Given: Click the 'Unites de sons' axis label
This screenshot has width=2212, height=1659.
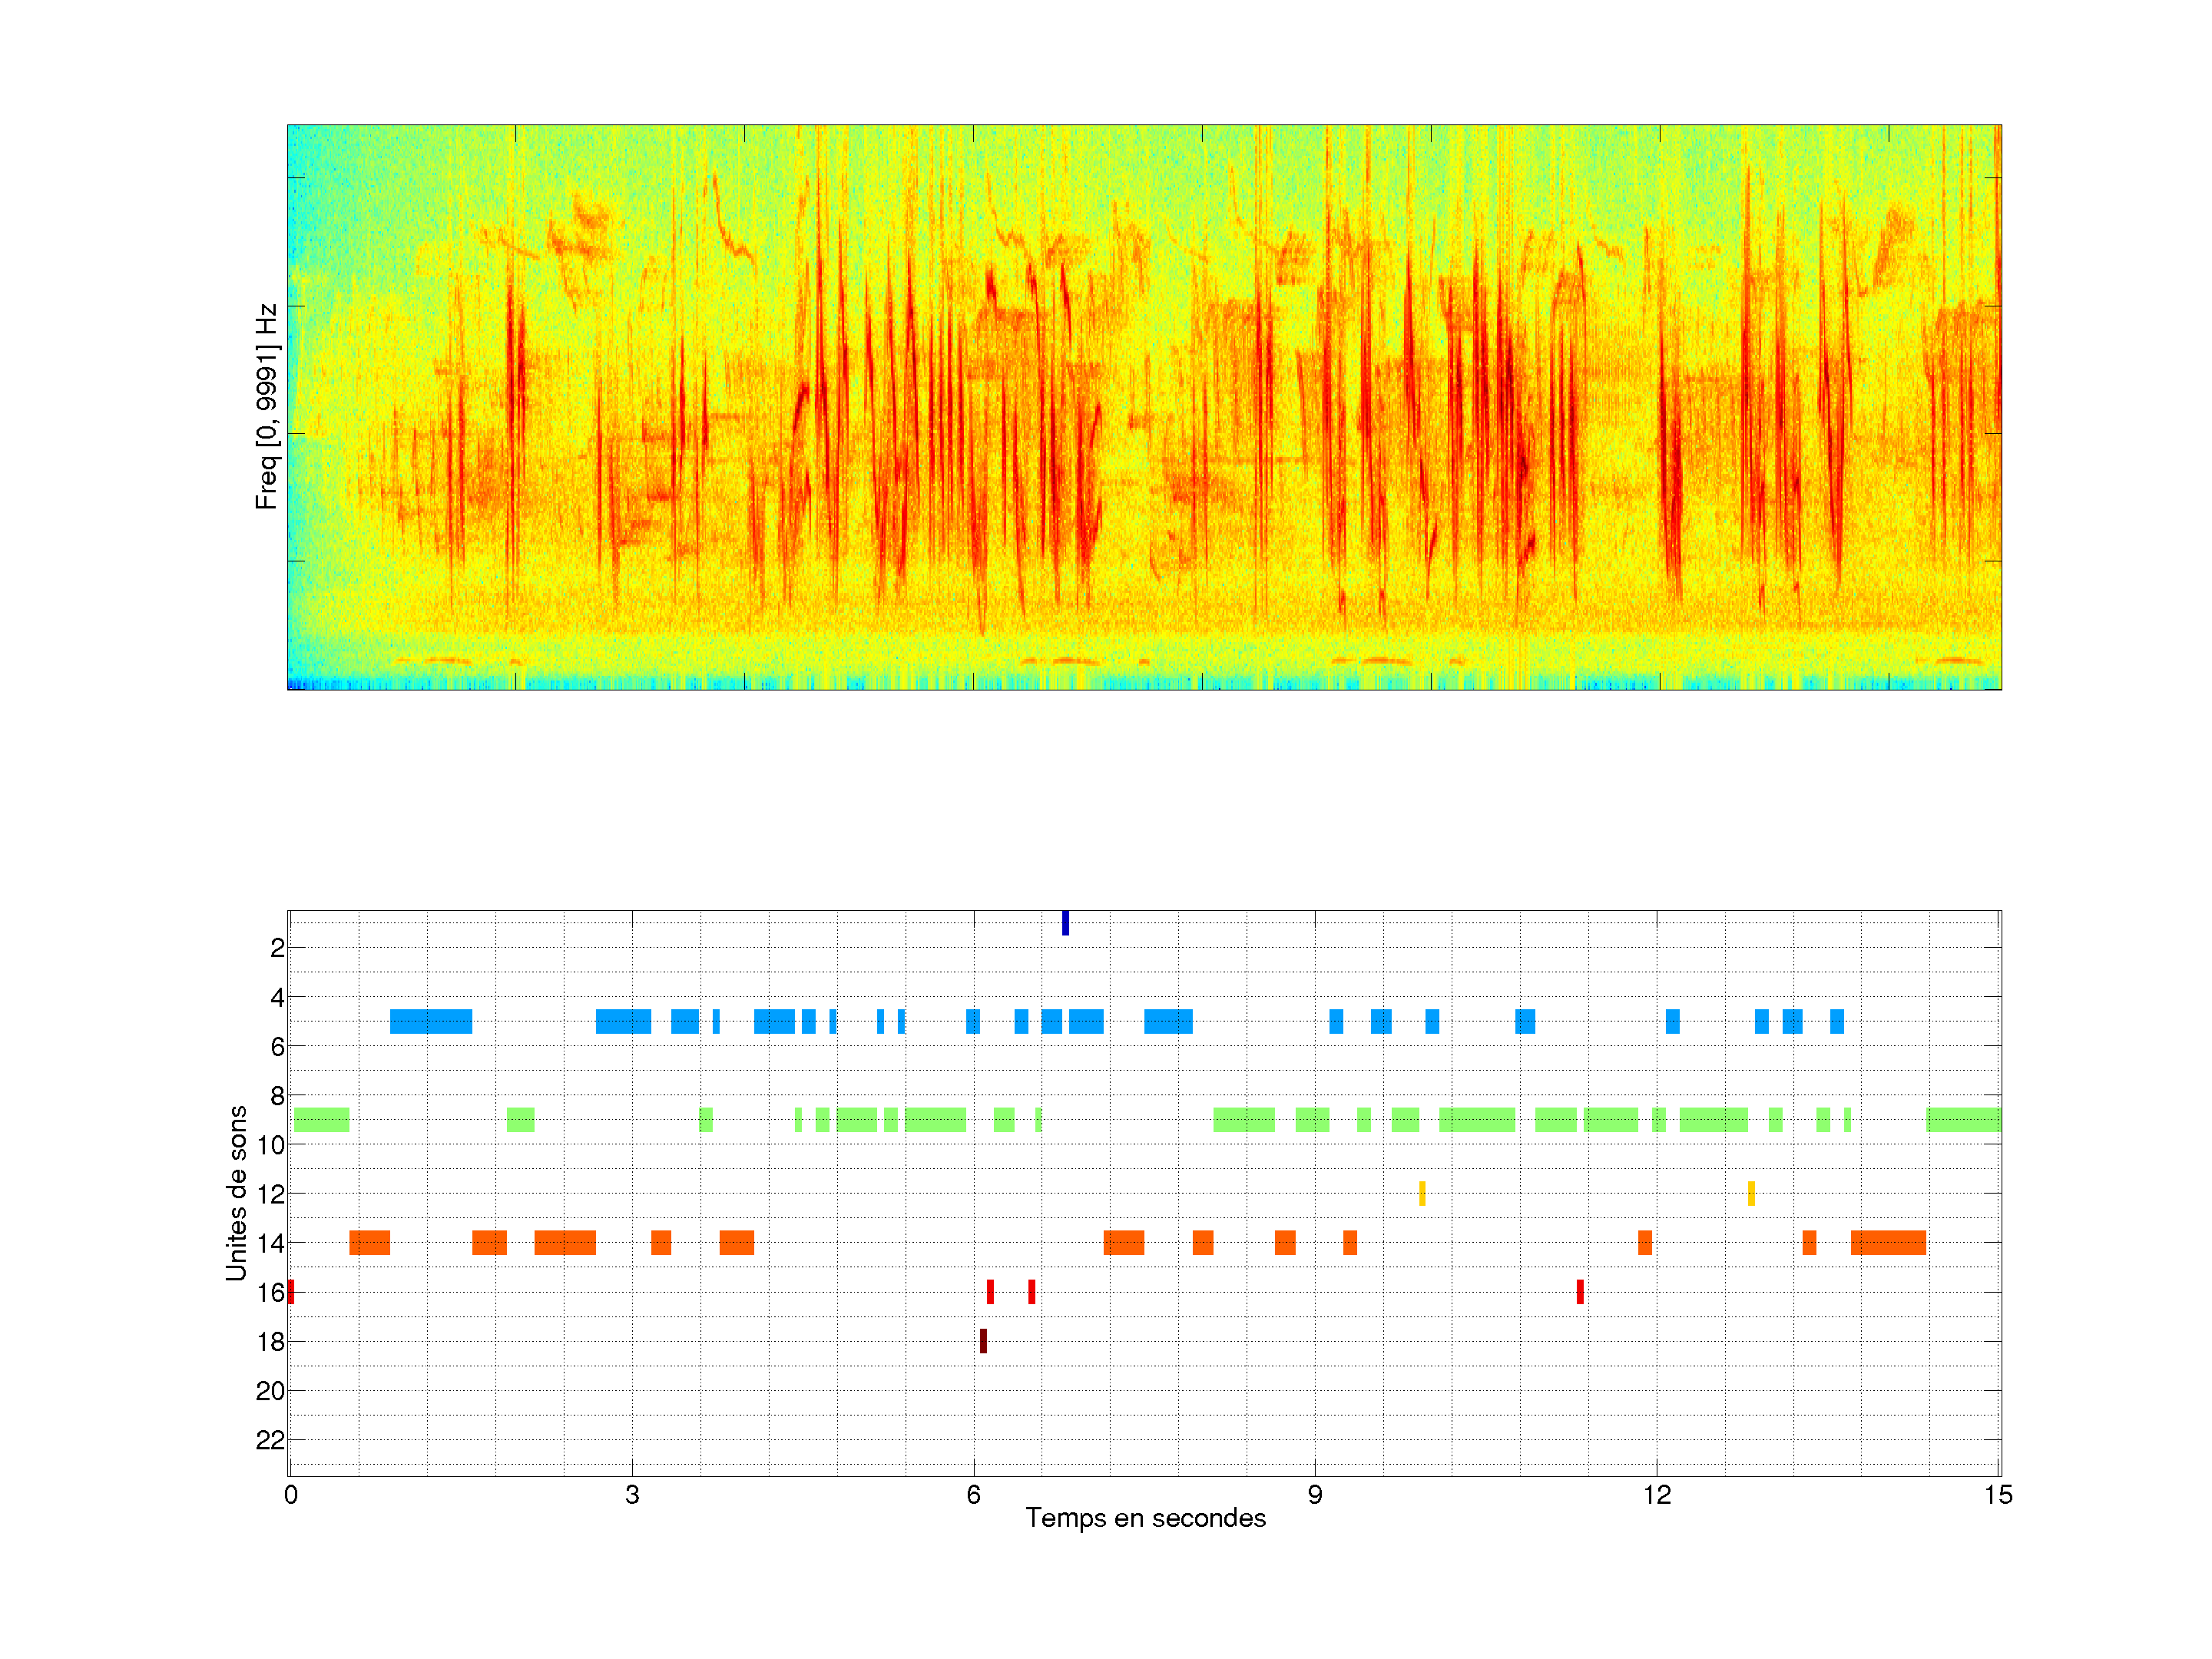Looking at the screenshot, I should click(237, 1193).
